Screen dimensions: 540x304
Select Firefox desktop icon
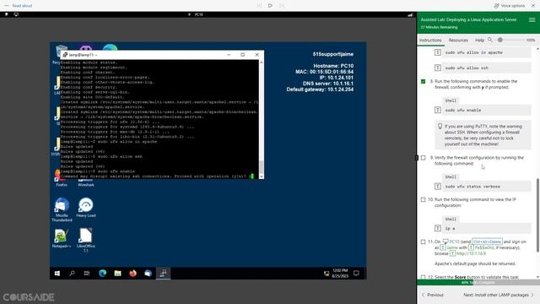[x=62, y=178]
